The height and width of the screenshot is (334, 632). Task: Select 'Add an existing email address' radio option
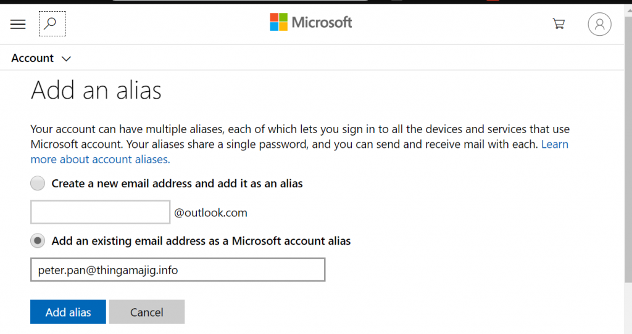tap(38, 241)
